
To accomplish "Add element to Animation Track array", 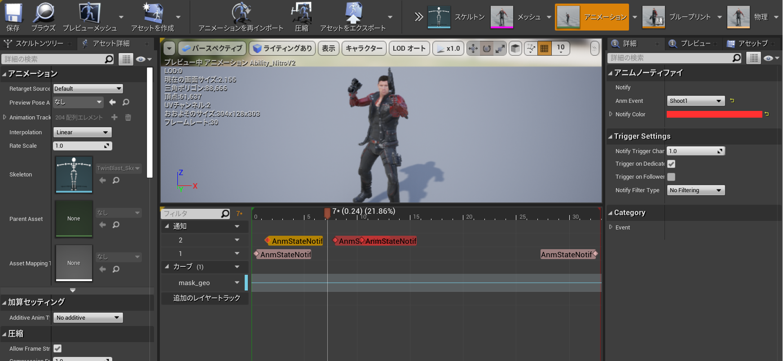I will point(114,117).
